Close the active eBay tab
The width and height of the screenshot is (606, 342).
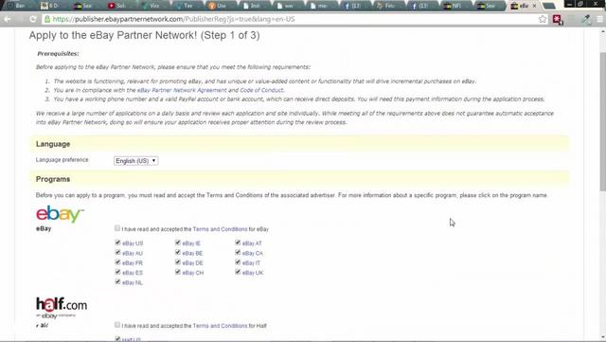pyautogui.click(x=534, y=6)
